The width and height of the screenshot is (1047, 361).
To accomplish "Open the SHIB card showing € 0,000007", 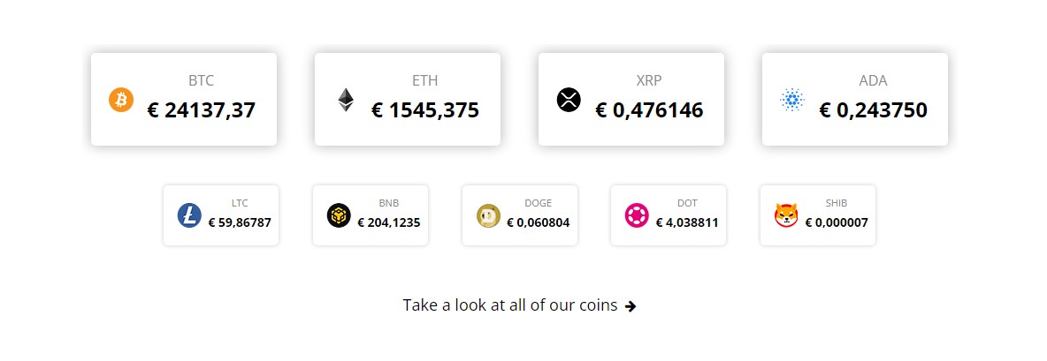I will click(818, 215).
